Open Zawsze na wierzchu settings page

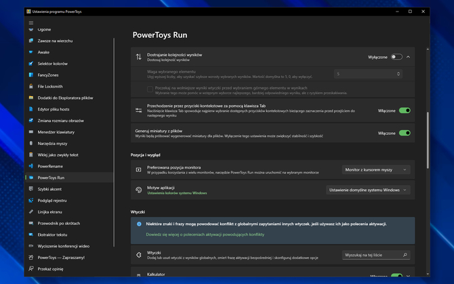click(55, 41)
